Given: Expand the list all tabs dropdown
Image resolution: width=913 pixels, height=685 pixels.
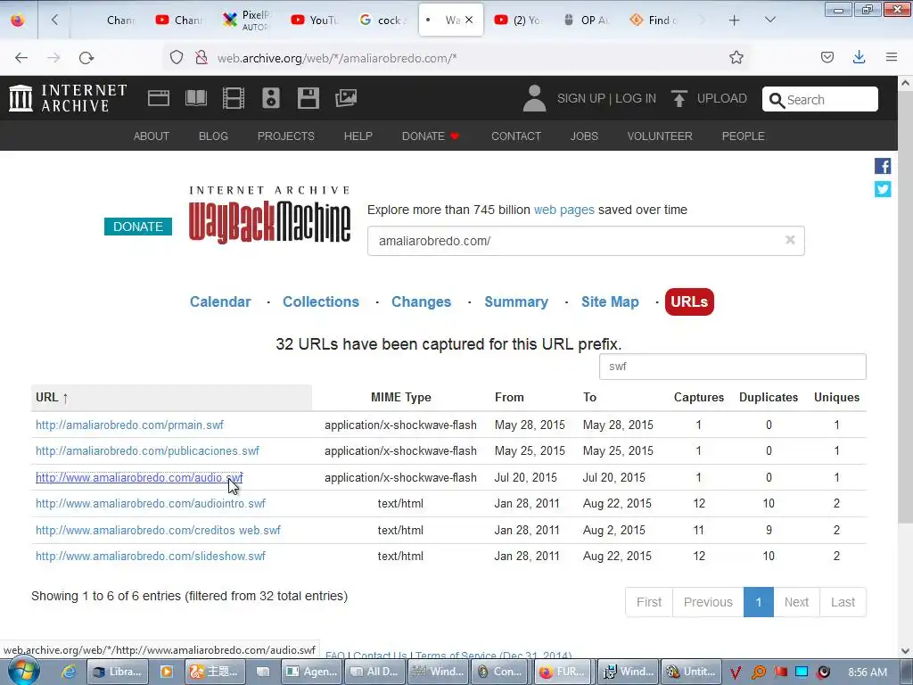Looking at the screenshot, I should pyautogui.click(x=769, y=20).
